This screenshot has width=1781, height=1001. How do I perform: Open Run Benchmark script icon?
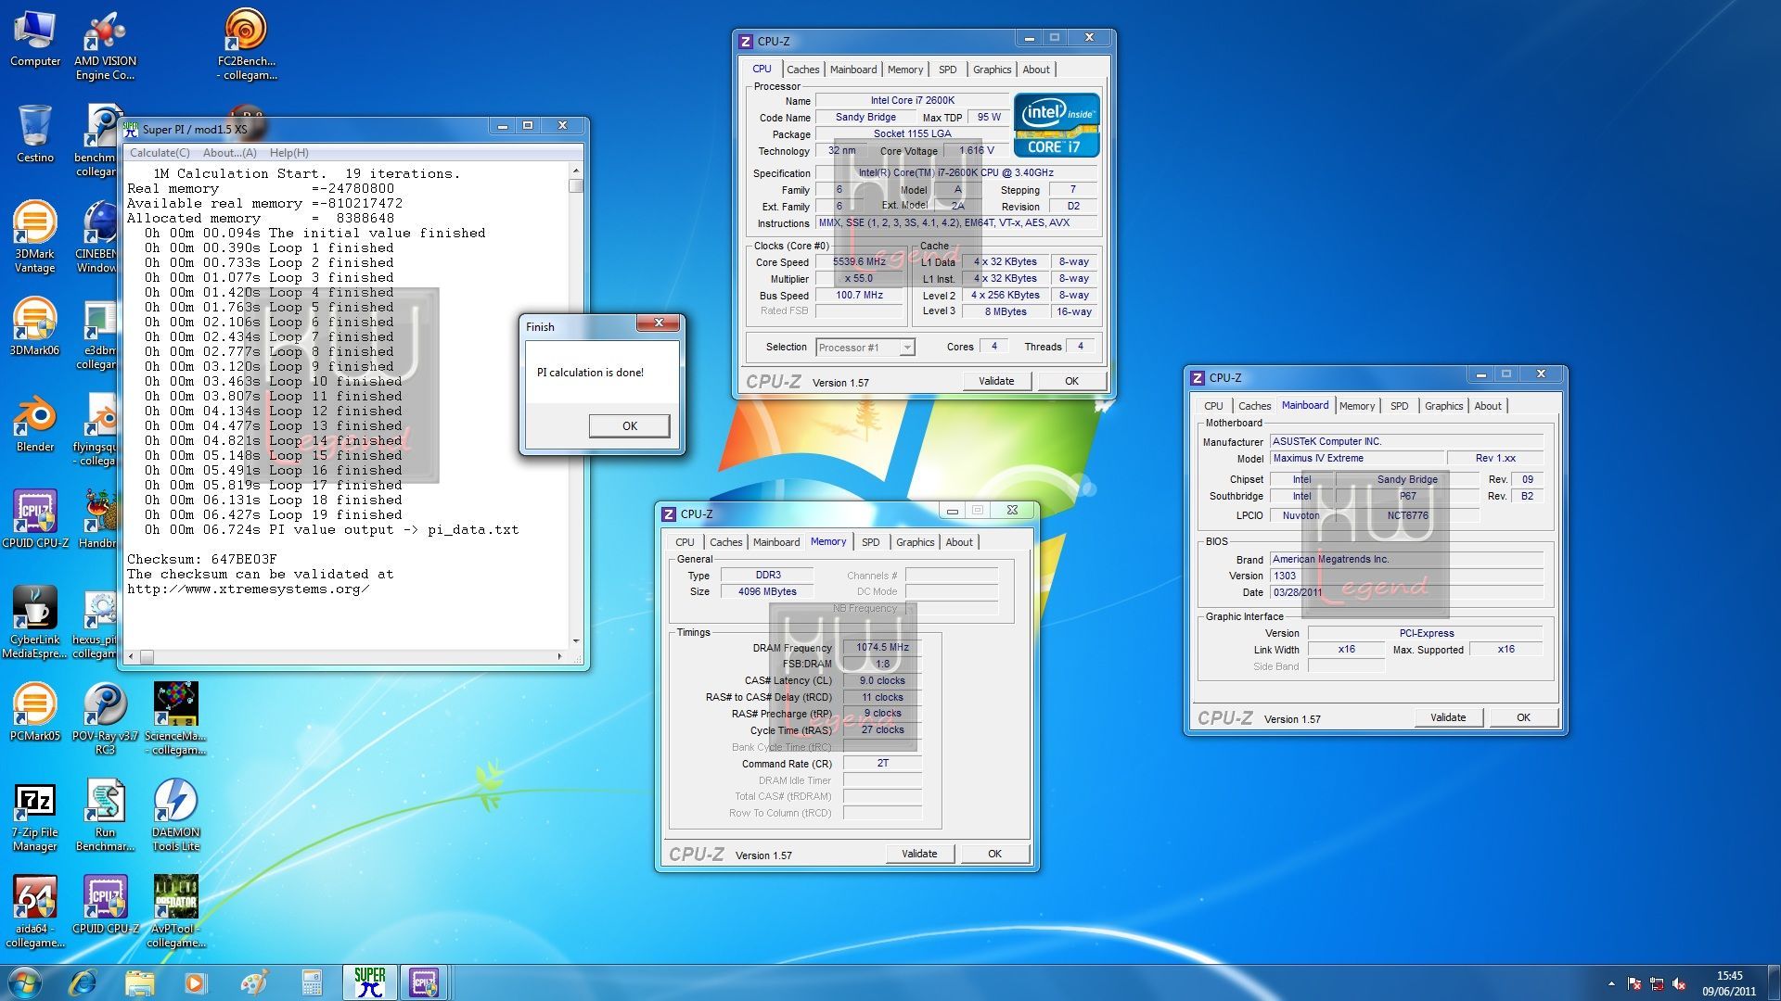pyautogui.click(x=105, y=815)
